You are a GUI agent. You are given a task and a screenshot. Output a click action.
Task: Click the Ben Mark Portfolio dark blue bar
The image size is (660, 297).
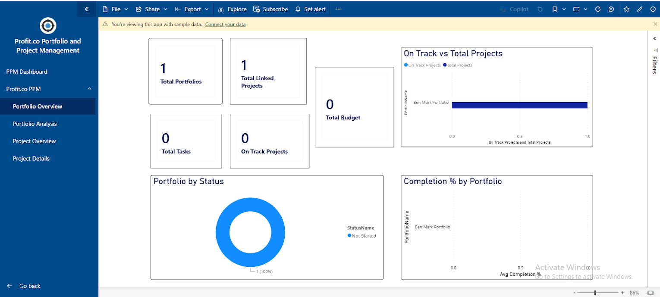coord(520,105)
